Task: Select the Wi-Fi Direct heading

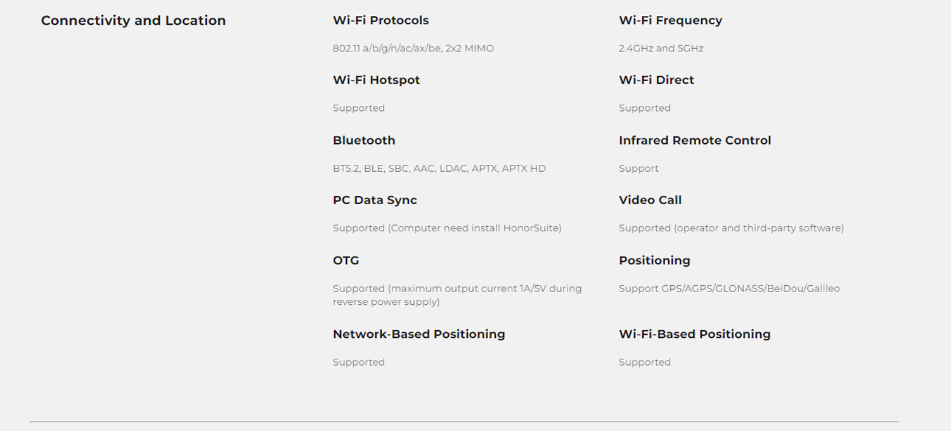Action: (x=656, y=80)
